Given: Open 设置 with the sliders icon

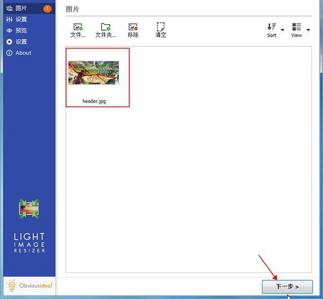Looking at the screenshot, I should click(x=20, y=19).
